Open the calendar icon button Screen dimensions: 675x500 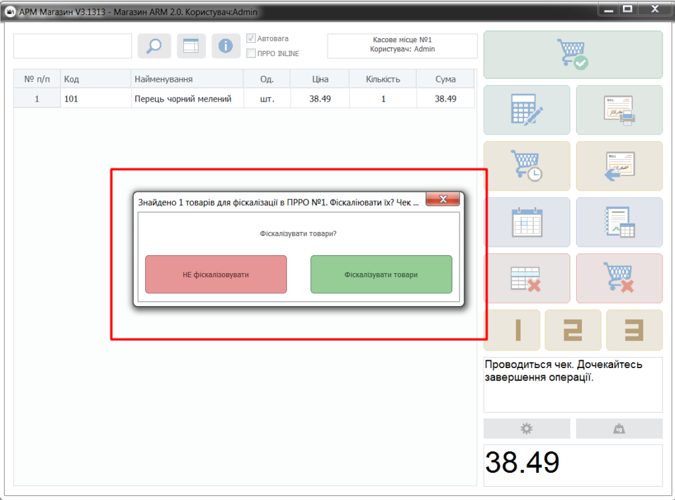527,222
